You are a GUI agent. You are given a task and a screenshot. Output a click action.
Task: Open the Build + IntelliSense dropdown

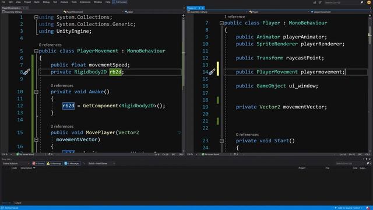(101, 163)
